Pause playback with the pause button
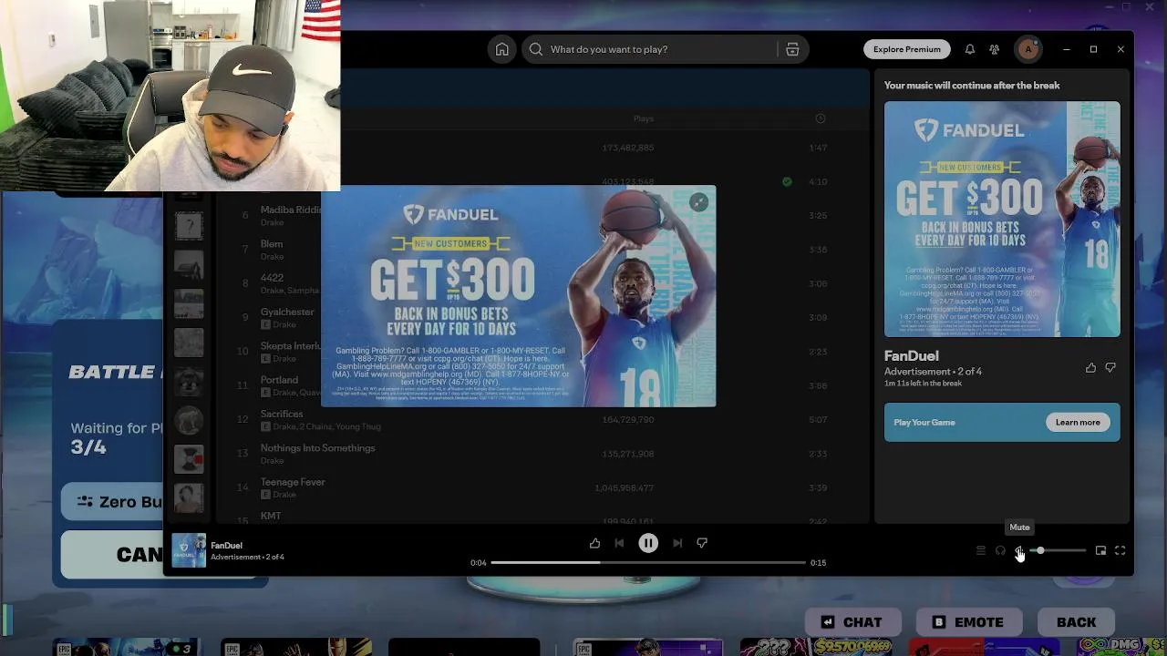 click(648, 543)
